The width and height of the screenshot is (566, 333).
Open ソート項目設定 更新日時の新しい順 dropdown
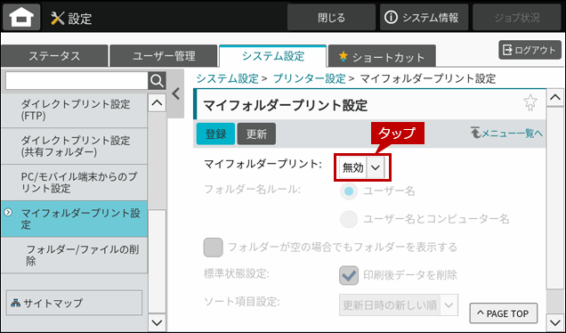pos(399,305)
